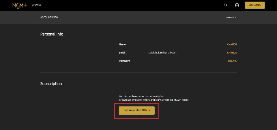Click the Personal Info heading
The image size is (277, 130).
pyautogui.click(x=52, y=34)
